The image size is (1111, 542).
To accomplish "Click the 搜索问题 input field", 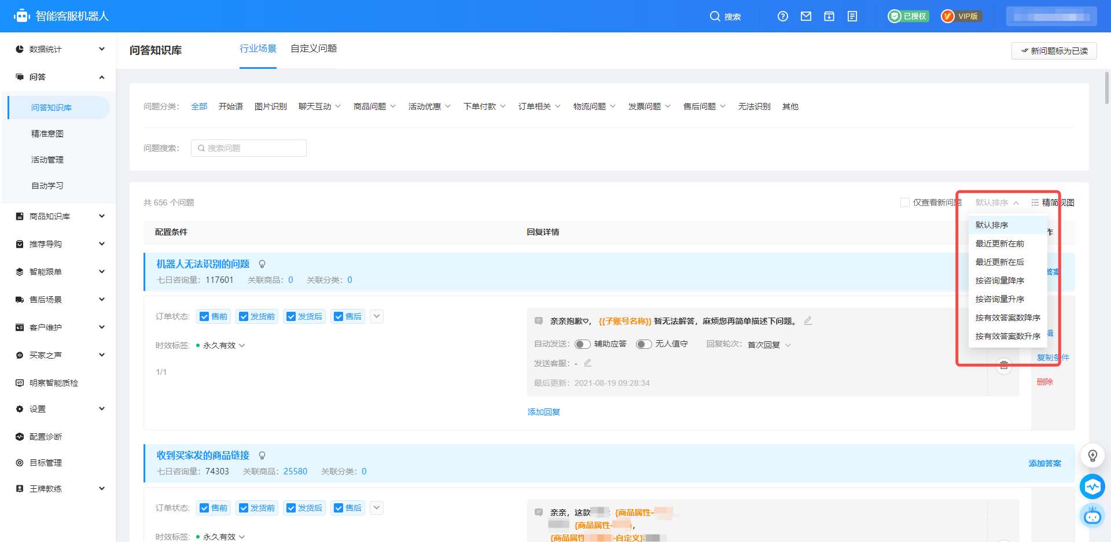I will (249, 148).
